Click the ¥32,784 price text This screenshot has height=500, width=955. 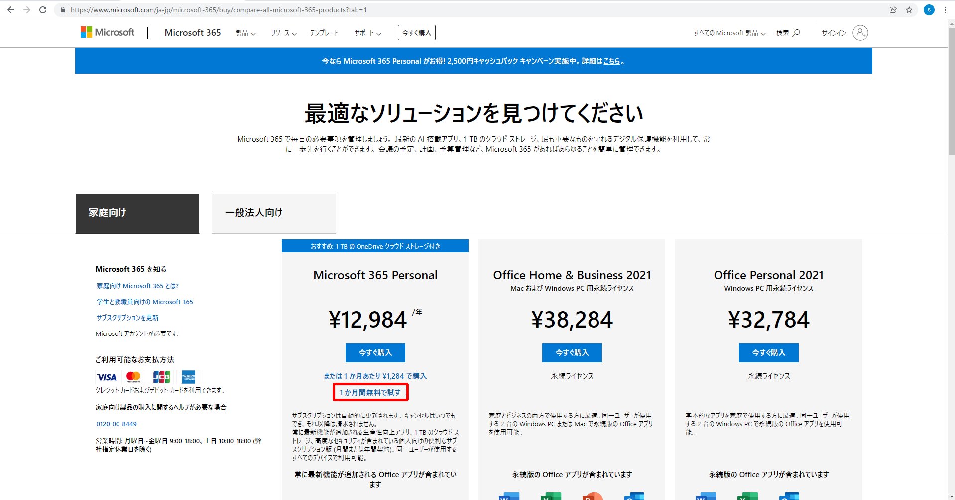tap(769, 320)
